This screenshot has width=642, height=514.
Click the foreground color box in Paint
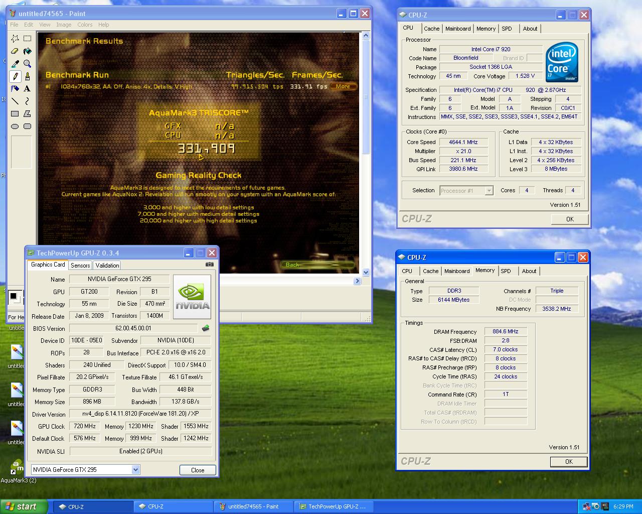tap(14, 296)
